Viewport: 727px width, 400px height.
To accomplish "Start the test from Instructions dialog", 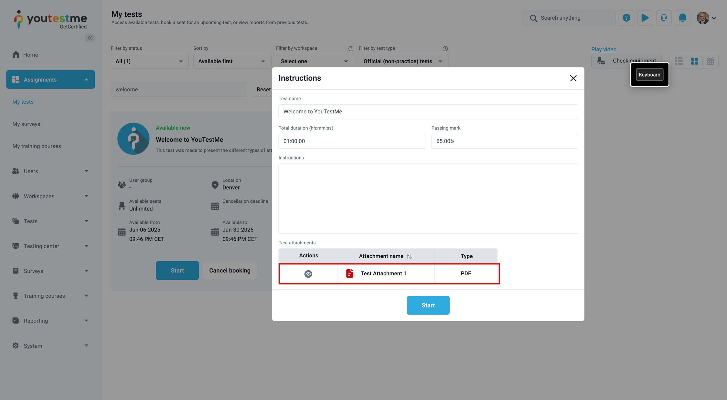I will 428,305.
